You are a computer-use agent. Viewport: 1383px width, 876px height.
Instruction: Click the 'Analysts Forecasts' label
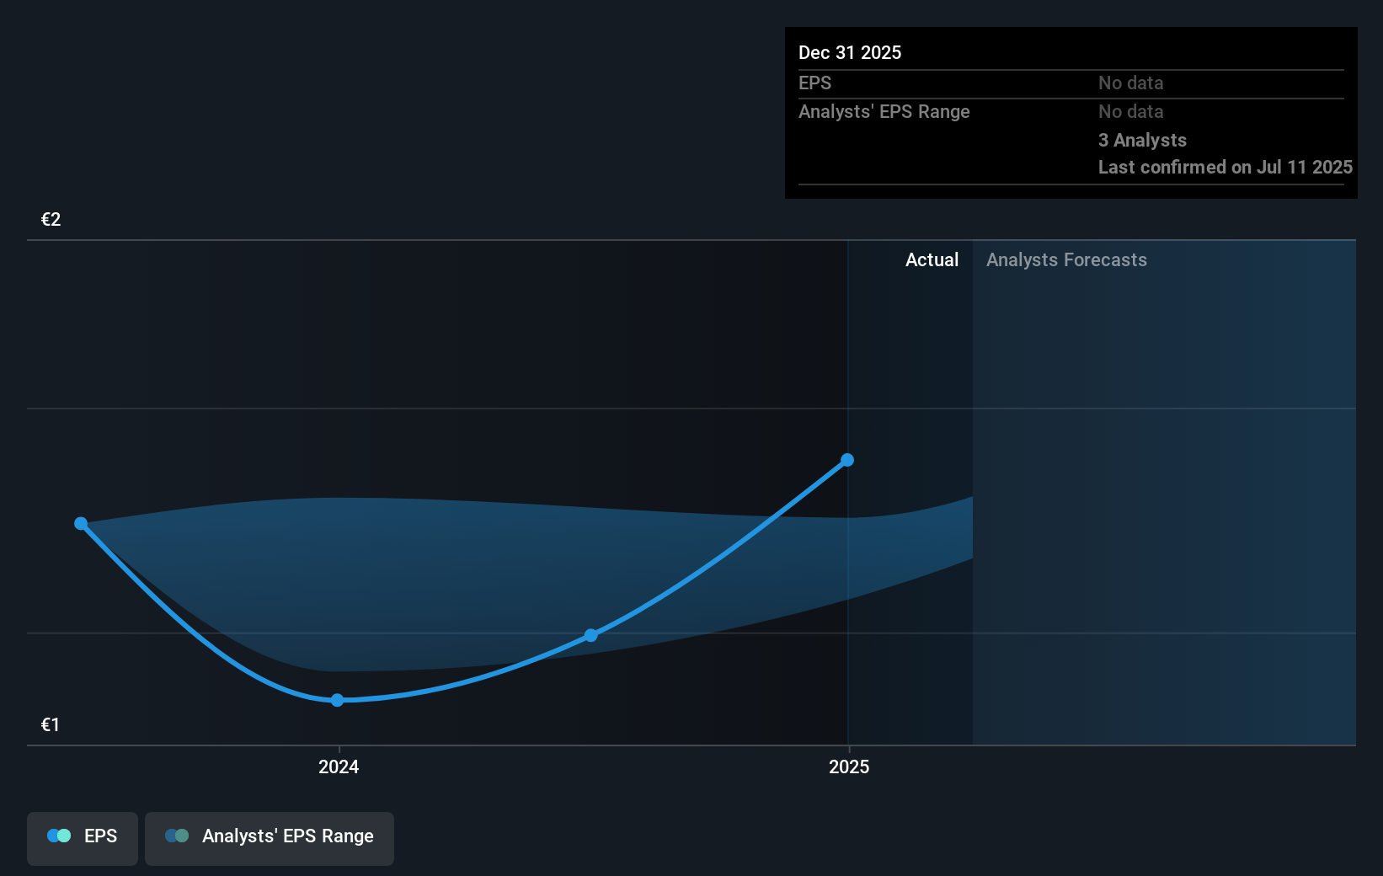[x=1066, y=259]
